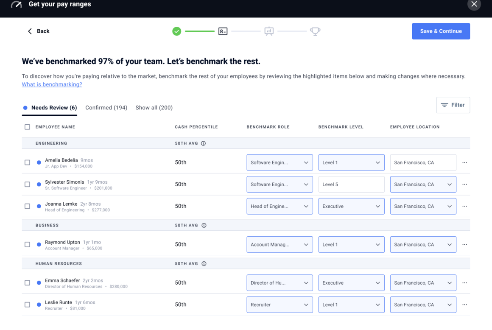This screenshot has height=330, width=492.
Task: Check the box for Sylvester Simonis
Action: 27,185
